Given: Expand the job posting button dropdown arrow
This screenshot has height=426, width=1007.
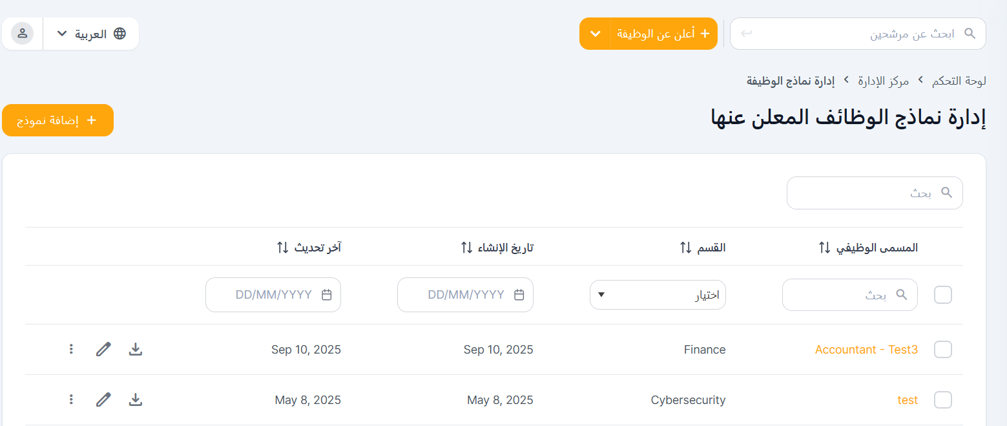Looking at the screenshot, I should pyautogui.click(x=595, y=34).
